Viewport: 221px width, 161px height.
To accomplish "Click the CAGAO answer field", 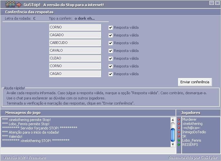I will (x=75, y=74).
